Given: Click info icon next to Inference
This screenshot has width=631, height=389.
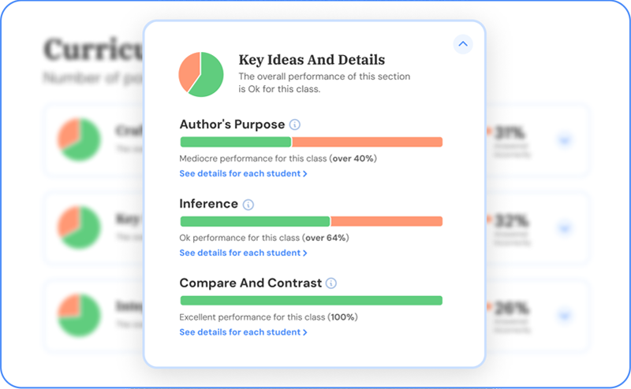Looking at the screenshot, I should coord(248,205).
